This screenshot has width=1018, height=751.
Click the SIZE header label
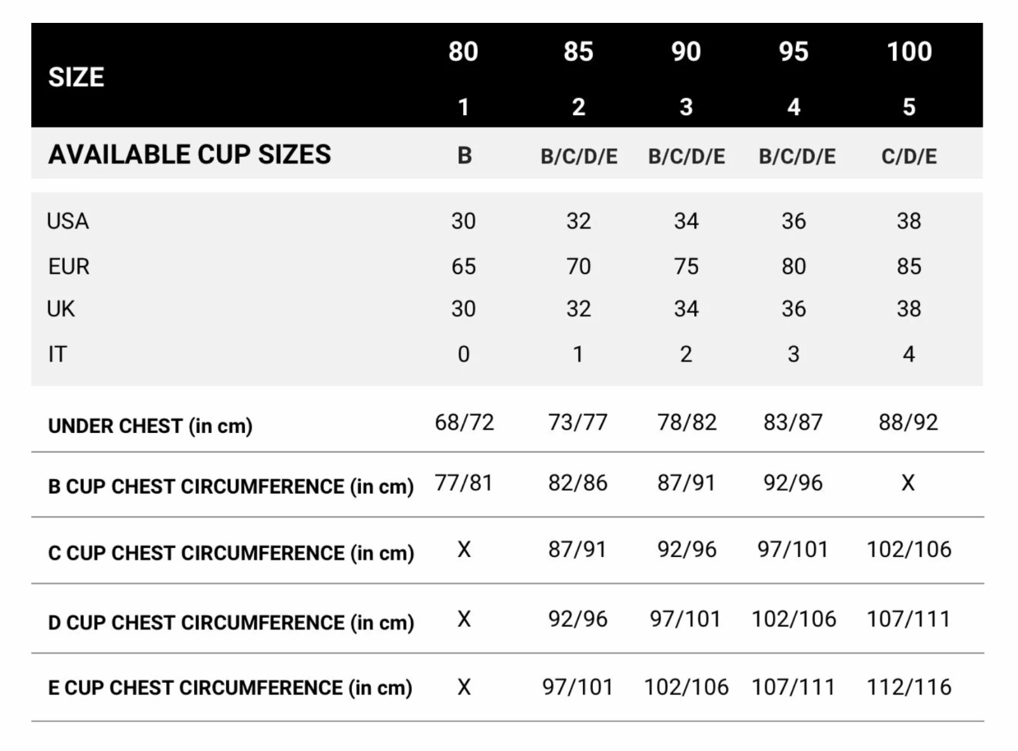click(x=76, y=77)
